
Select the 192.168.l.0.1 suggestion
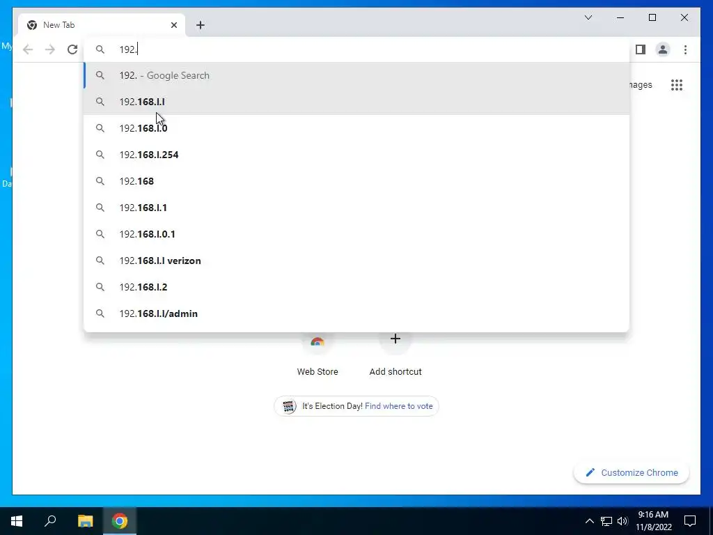click(357, 234)
